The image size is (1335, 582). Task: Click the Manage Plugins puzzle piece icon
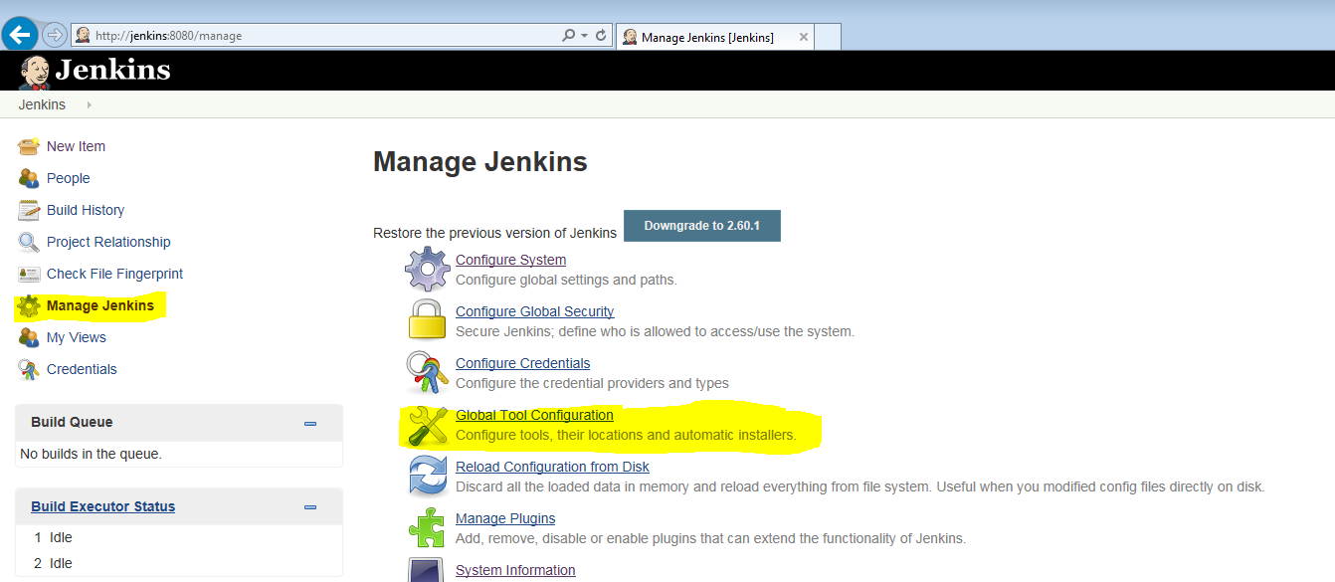coord(428,527)
